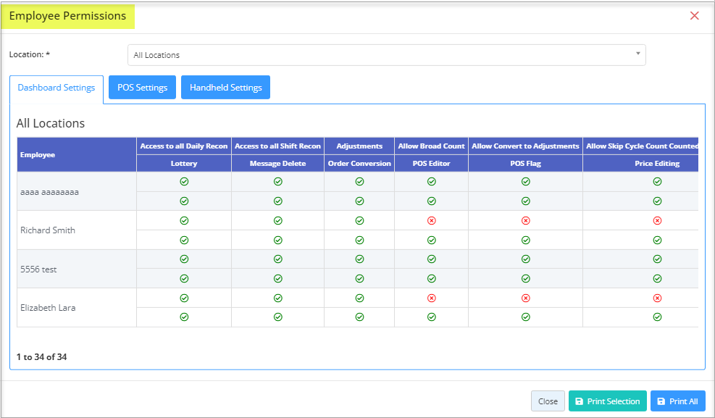Image resolution: width=715 pixels, height=418 pixels.
Task: Click the 1 to 34 of 34 record count
Action: [x=41, y=357]
